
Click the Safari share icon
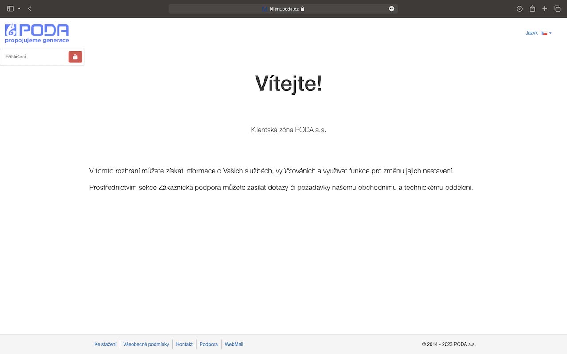coord(532,8)
